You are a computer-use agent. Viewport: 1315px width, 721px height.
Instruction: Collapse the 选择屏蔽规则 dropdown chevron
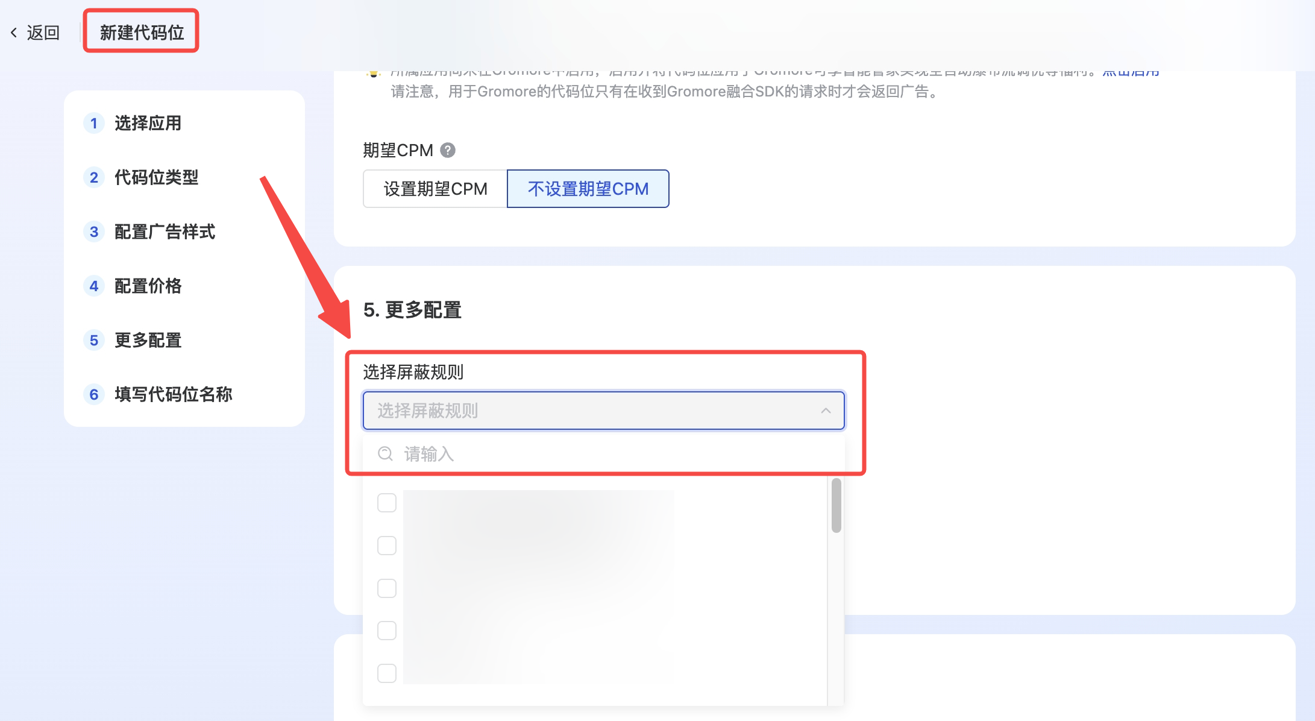[826, 411]
